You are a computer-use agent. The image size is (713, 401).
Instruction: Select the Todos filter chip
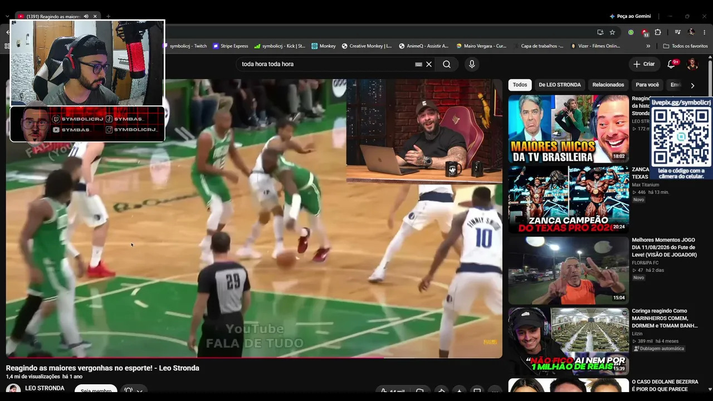pos(520,85)
